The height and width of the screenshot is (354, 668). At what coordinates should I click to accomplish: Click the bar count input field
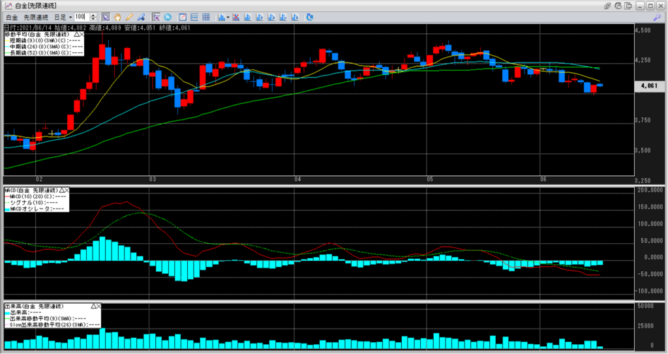tap(82, 16)
